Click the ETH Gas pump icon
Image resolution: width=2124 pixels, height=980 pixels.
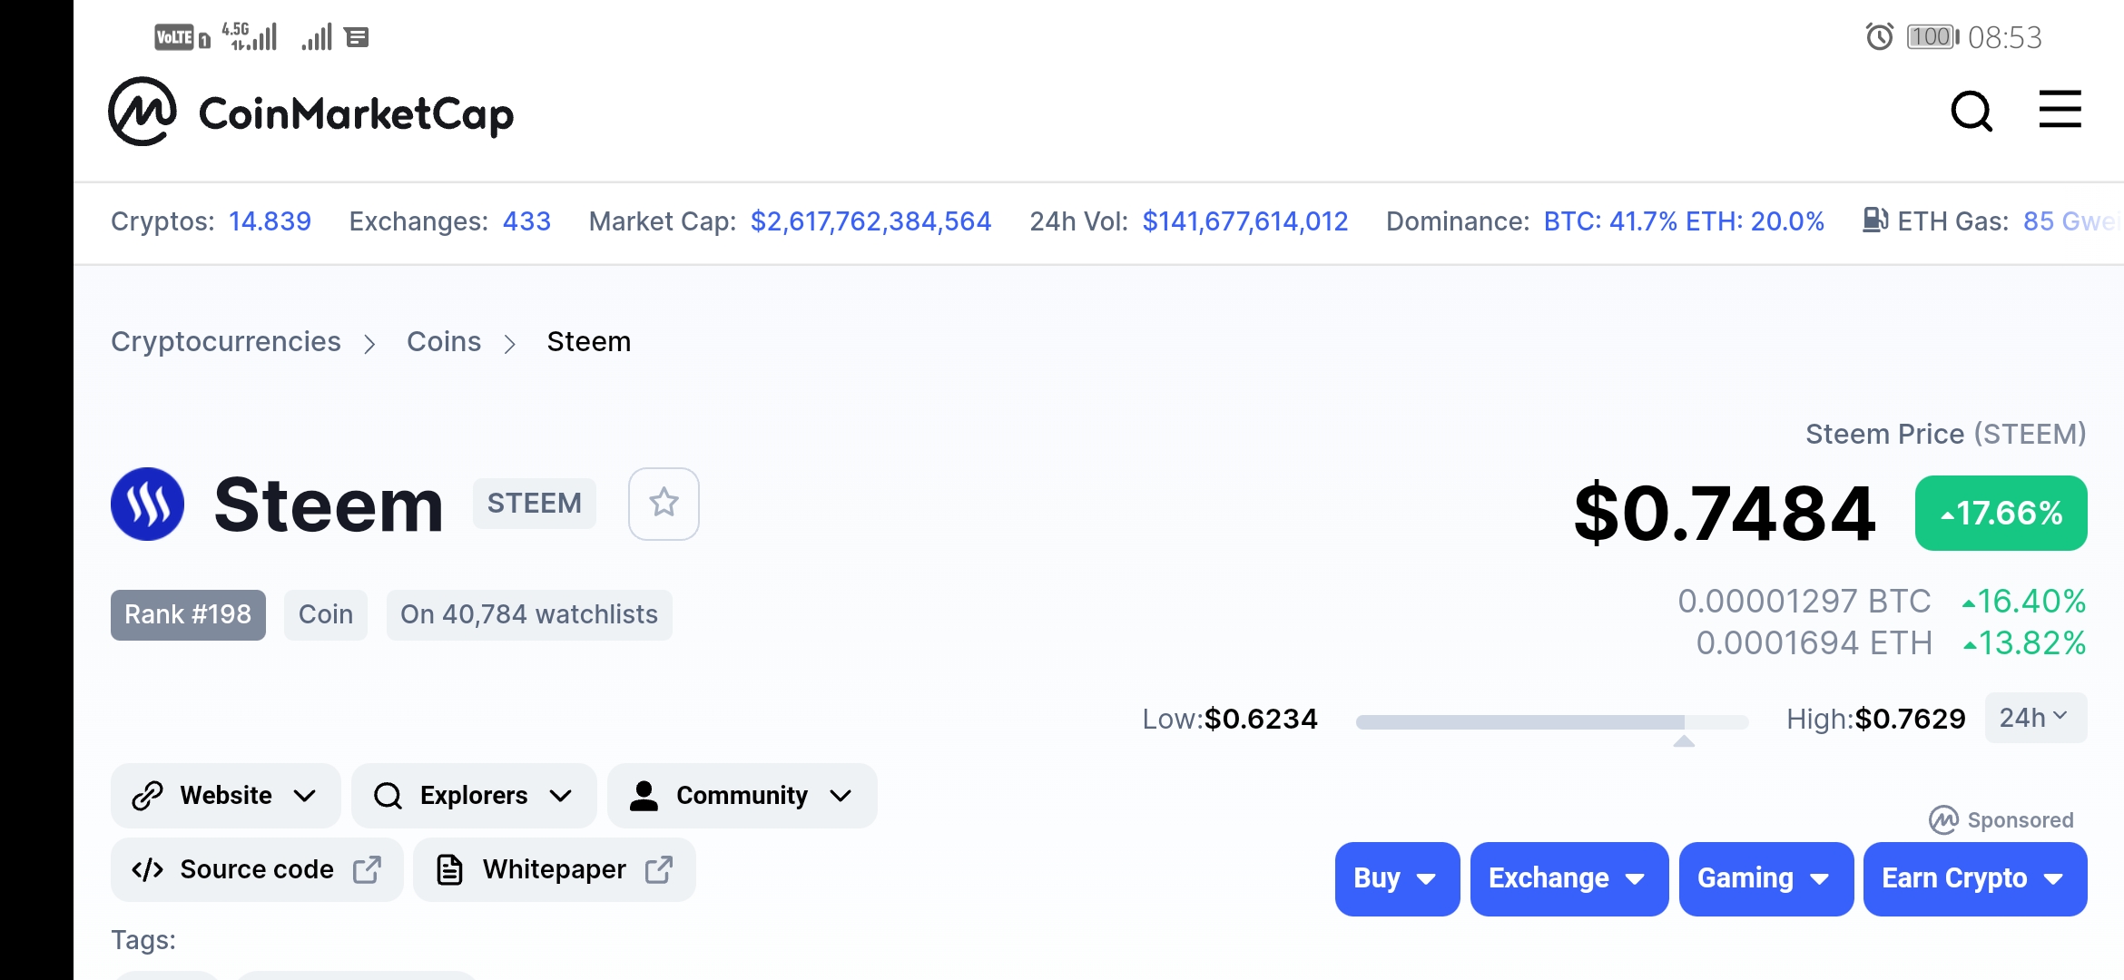click(1874, 220)
